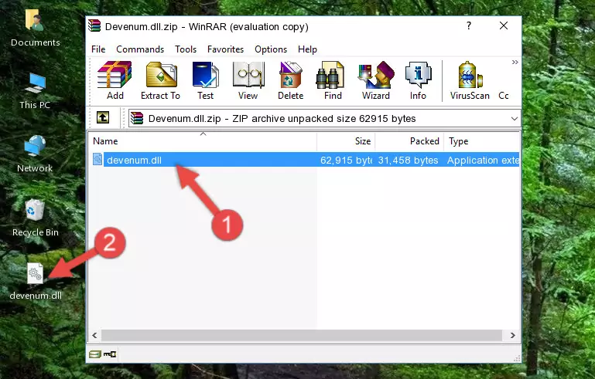Image resolution: width=595 pixels, height=379 pixels.
Task: Click the title bar help question mark
Action: 469,25
